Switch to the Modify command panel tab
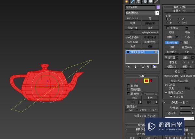The height and width of the screenshot is (139, 195). click(x=133, y=2)
